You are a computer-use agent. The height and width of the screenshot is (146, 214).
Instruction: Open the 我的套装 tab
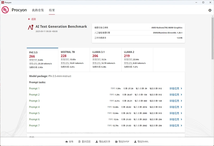(38, 10)
